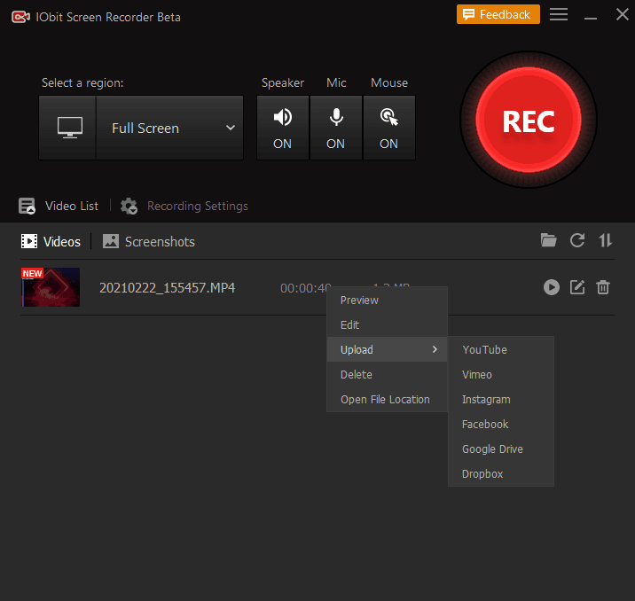Viewport: 635px width, 601px height.
Task: Click the Recording Settings gear icon
Action: coord(129,206)
